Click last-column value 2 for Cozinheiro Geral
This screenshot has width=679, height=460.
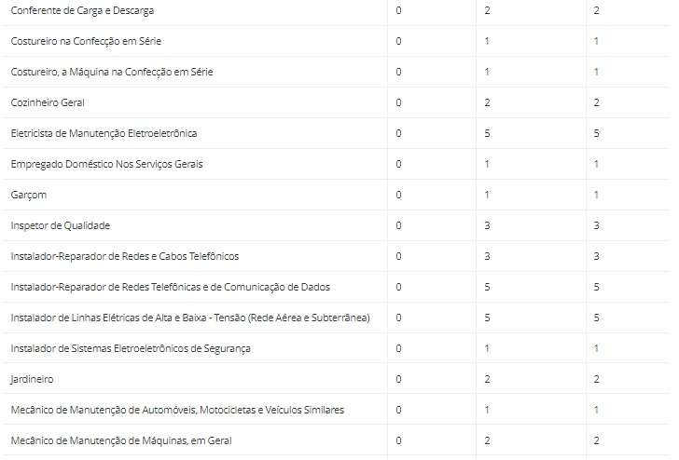click(x=596, y=102)
